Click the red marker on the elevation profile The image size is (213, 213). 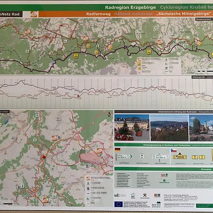pos(78,96)
